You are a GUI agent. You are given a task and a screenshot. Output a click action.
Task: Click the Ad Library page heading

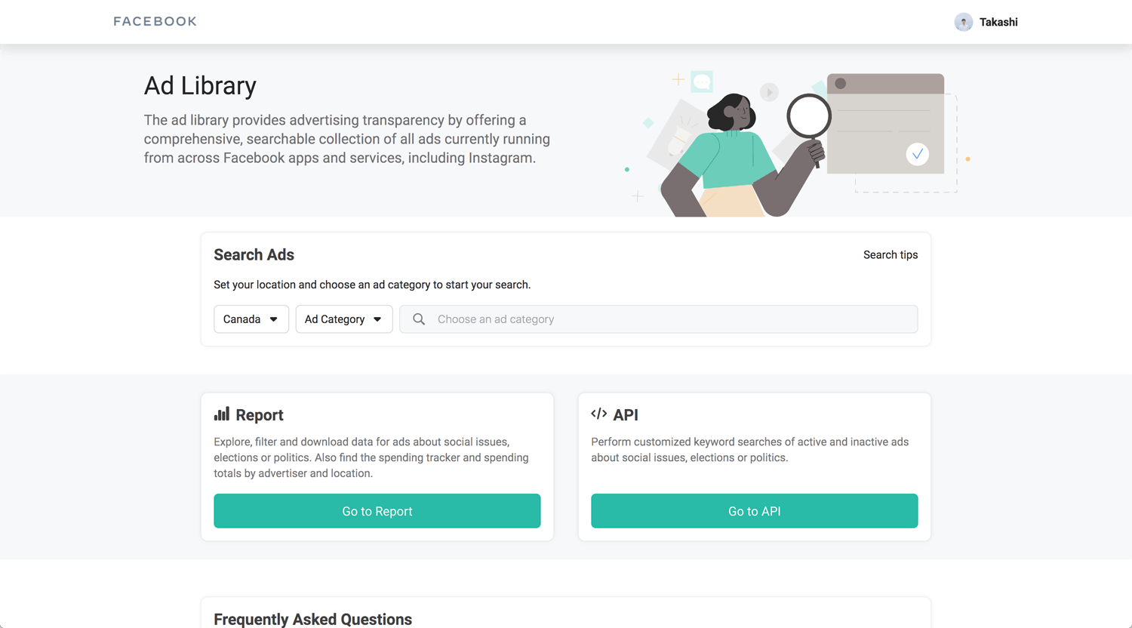tap(200, 85)
